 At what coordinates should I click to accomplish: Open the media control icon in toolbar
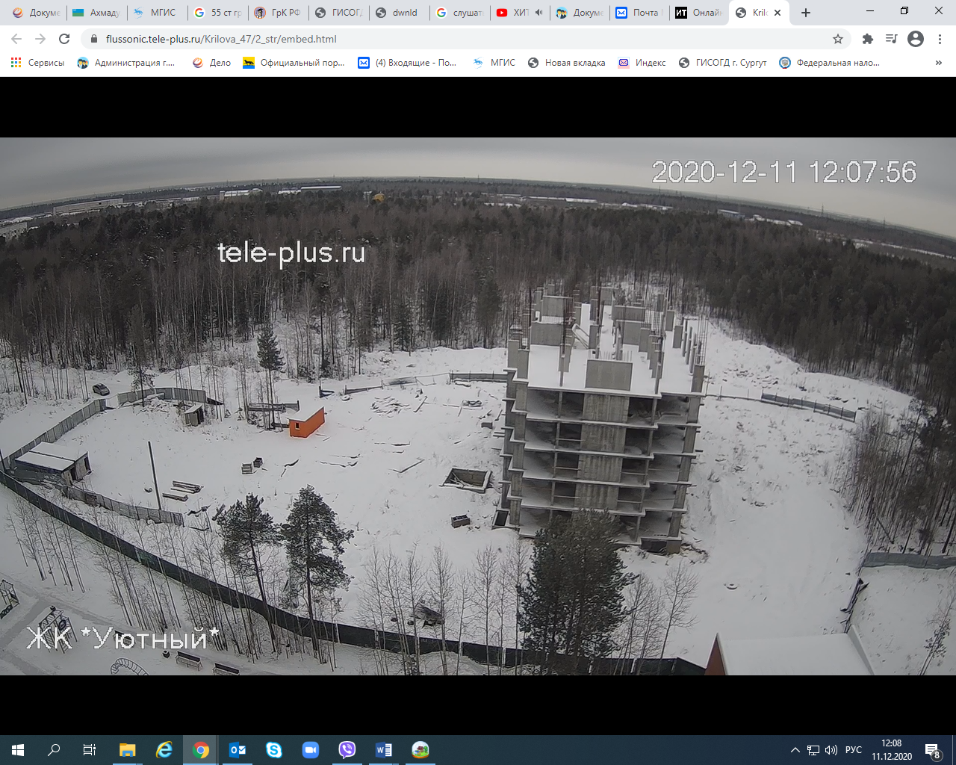click(891, 39)
